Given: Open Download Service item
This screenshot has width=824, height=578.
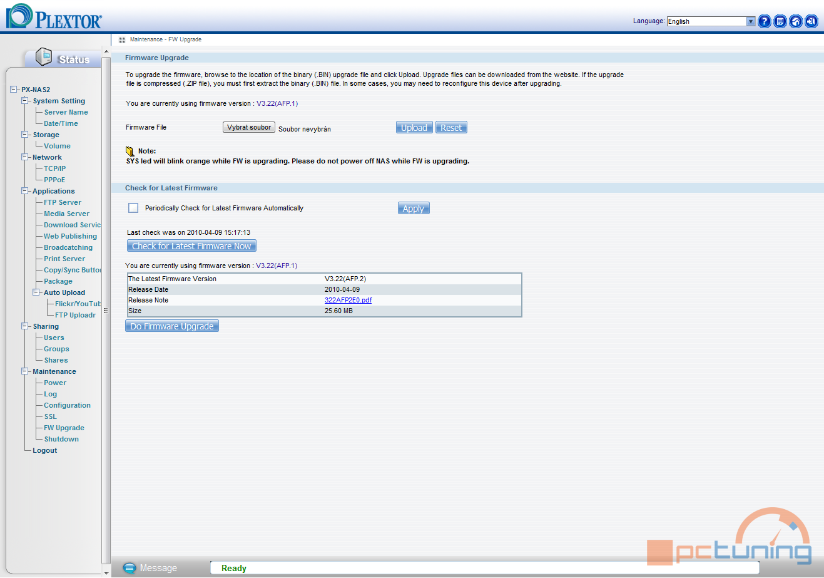Looking at the screenshot, I should click(72, 225).
